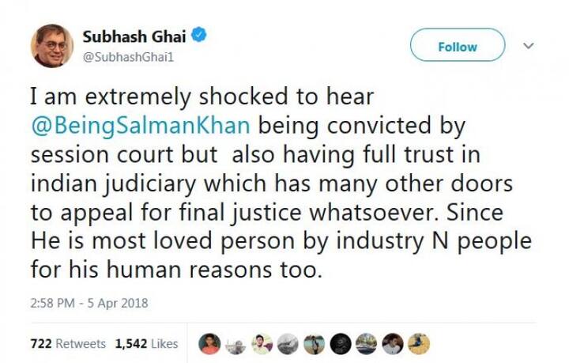Open eighth liker avatar with dark brown background
Image resolution: width=569 pixels, height=363 pixels.
click(393, 343)
